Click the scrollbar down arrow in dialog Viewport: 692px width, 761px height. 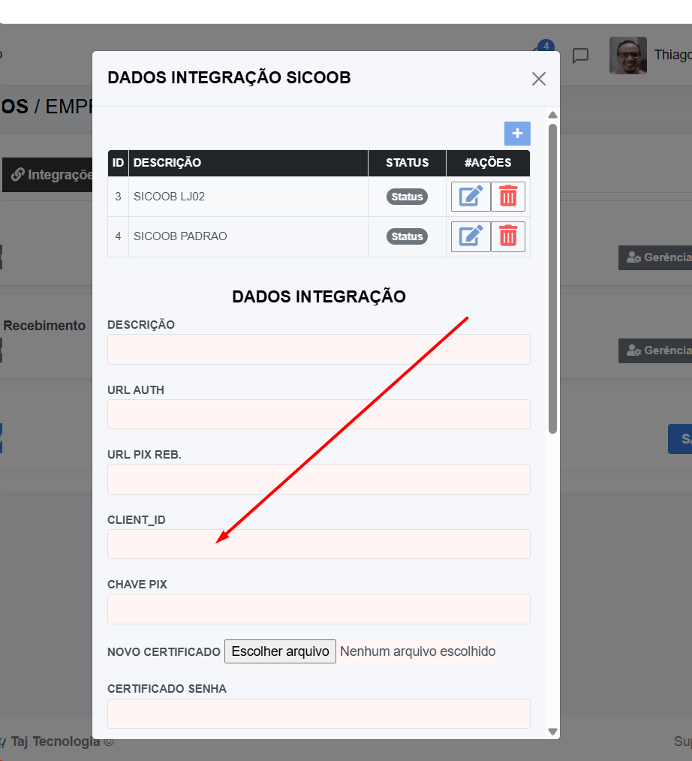(x=553, y=731)
